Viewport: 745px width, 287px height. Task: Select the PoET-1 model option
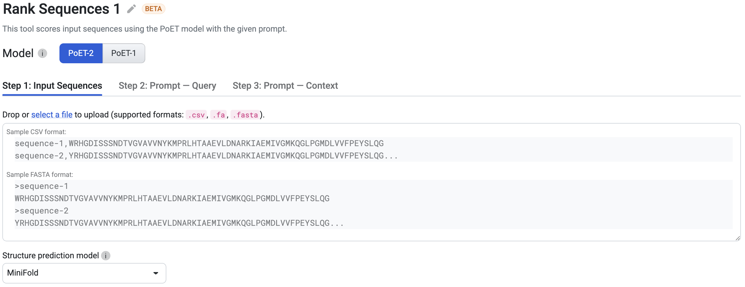point(124,53)
